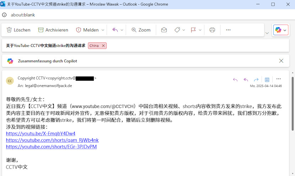Click the message date Mo, 2025-04-14 04:46
The height and width of the screenshot is (176, 295).
[x=266, y=86]
